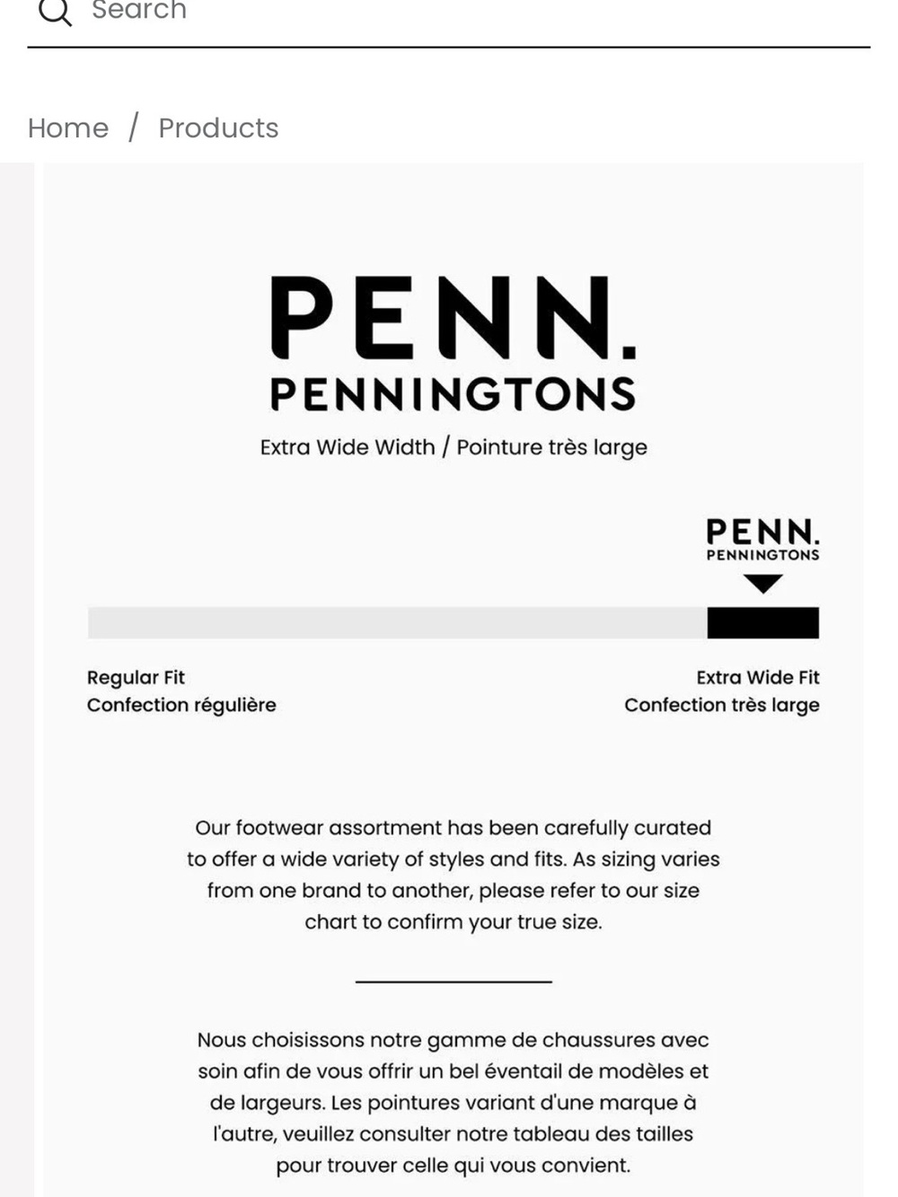Click the English footwear assortment paragraph
Screen dimensions: 898x1197
(453, 875)
